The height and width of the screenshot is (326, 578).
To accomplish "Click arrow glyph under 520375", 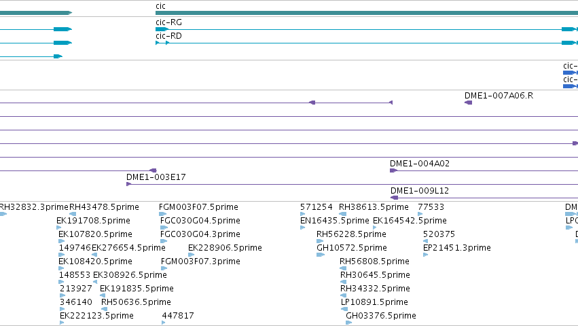I will (x=425, y=241).
